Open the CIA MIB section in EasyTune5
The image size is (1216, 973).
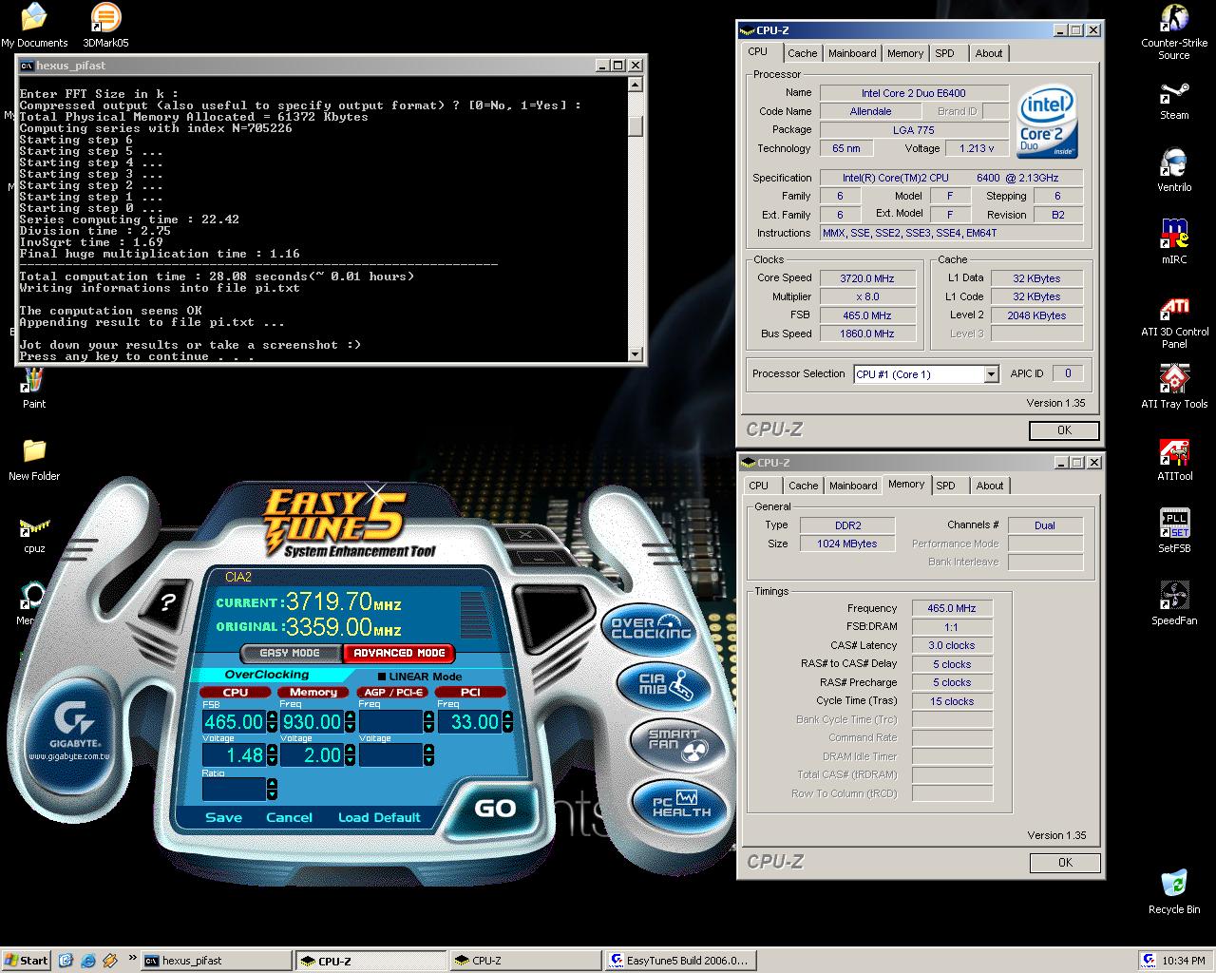(x=665, y=685)
